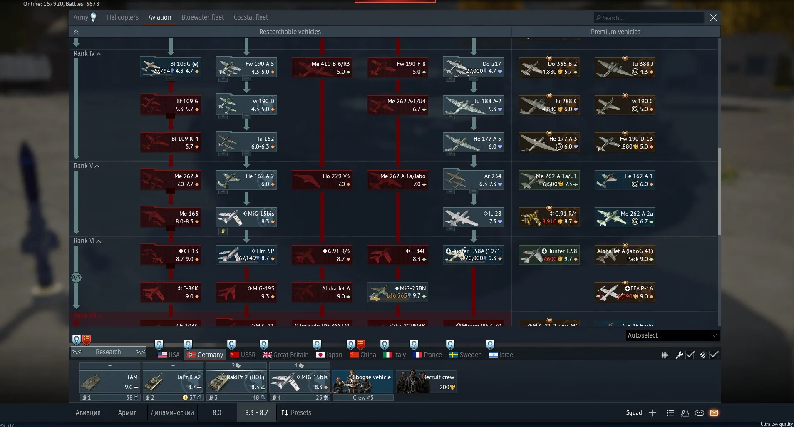Select the Japan flag nation
Screen dimensions: 794x427
pyautogui.click(x=329, y=355)
